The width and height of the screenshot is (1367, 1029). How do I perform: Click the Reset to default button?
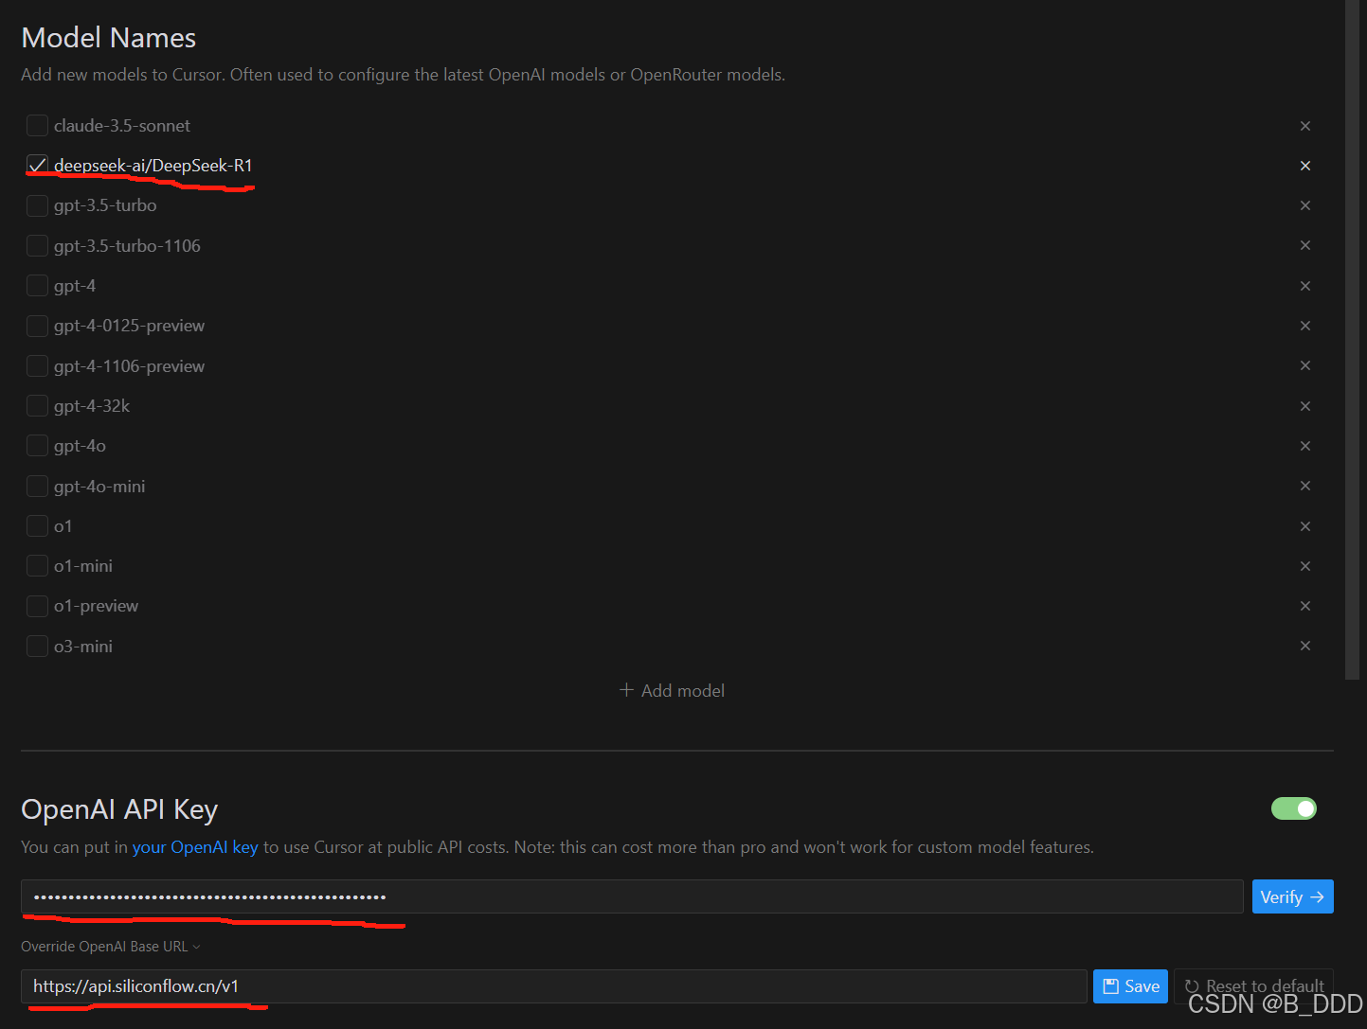coord(1252,985)
